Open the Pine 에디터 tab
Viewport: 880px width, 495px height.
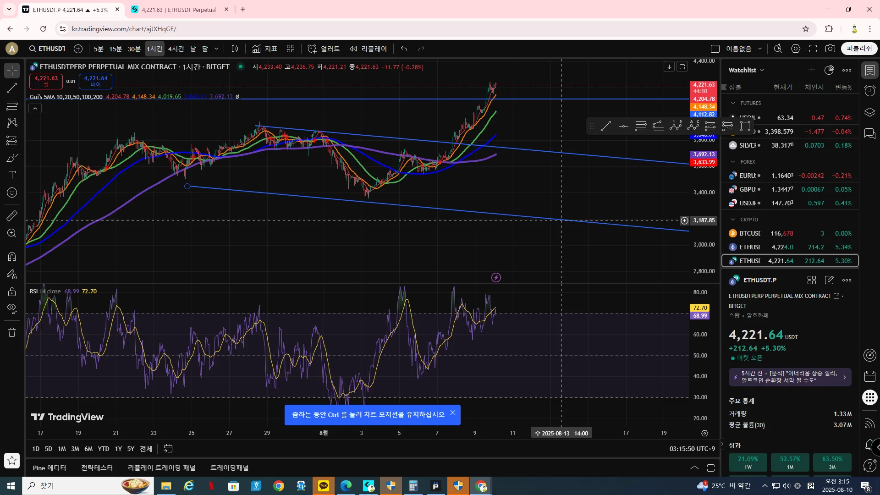click(x=49, y=467)
